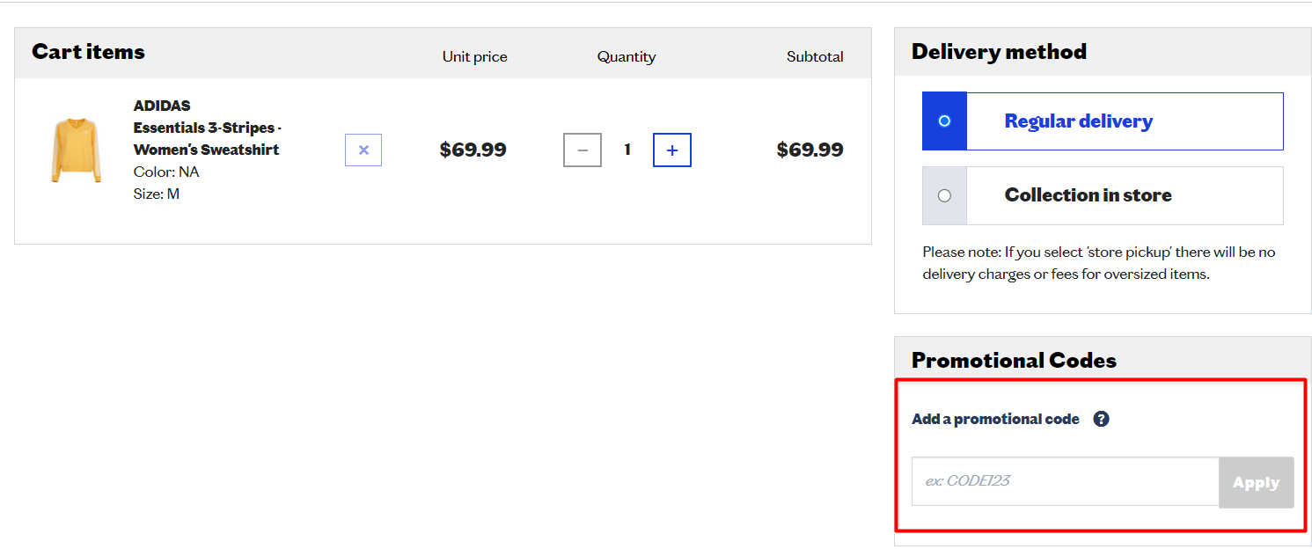
Task: Click the minus icon to decrease quantity
Action: click(x=582, y=150)
